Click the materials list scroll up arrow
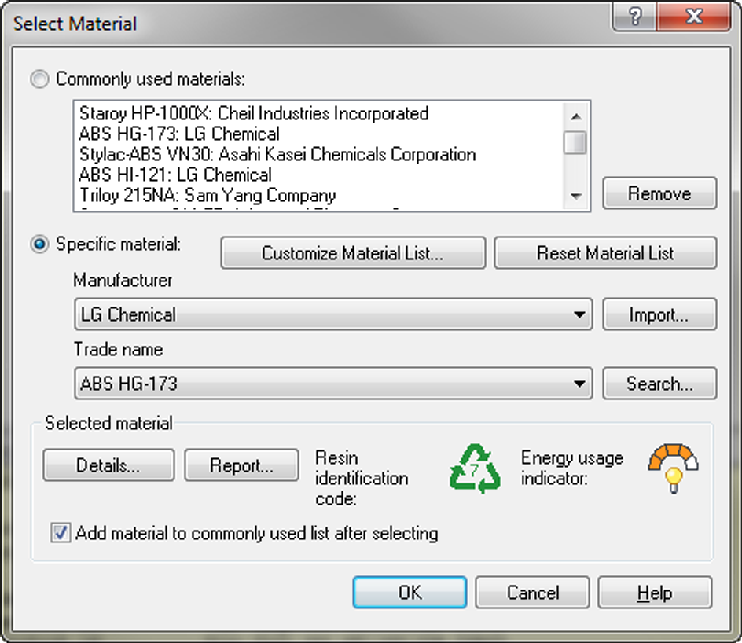742x643 pixels. tap(576, 116)
